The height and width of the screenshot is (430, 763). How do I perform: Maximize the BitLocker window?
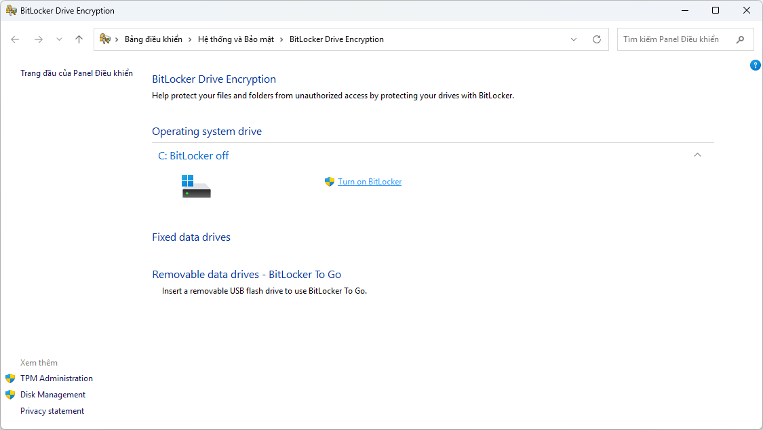point(716,10)
